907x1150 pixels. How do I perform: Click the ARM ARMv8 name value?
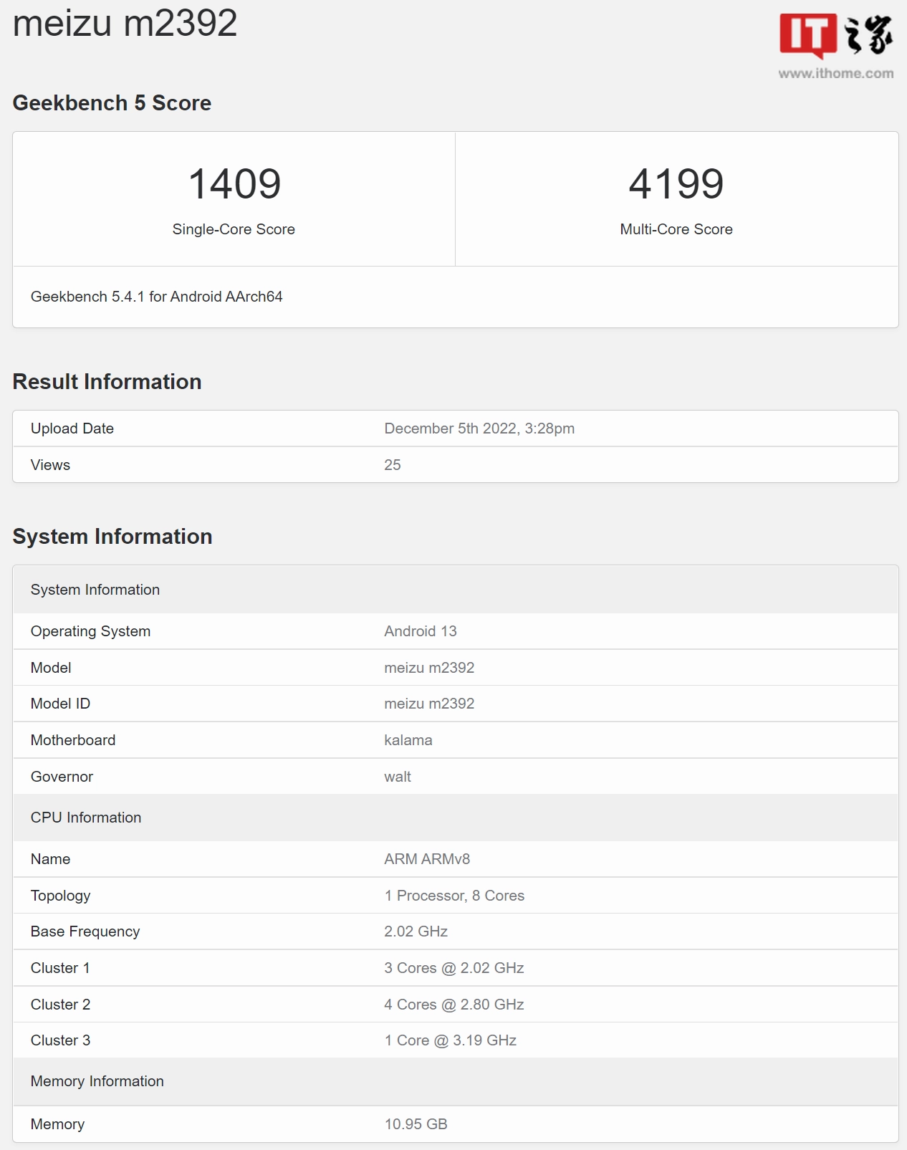[427, 859]
